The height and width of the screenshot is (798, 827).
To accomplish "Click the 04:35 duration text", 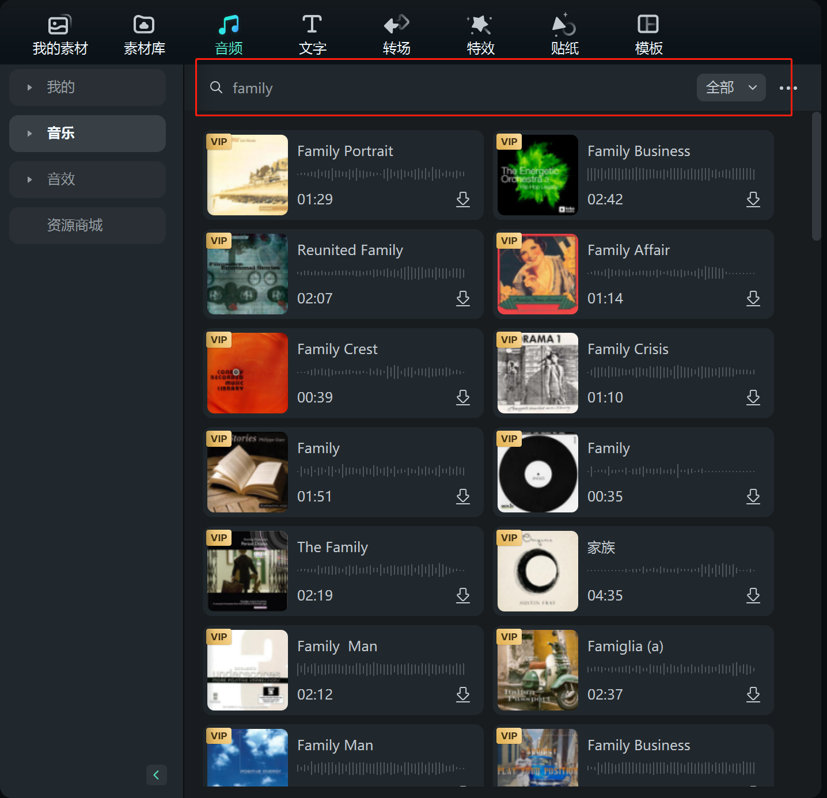I will [605, 595].
